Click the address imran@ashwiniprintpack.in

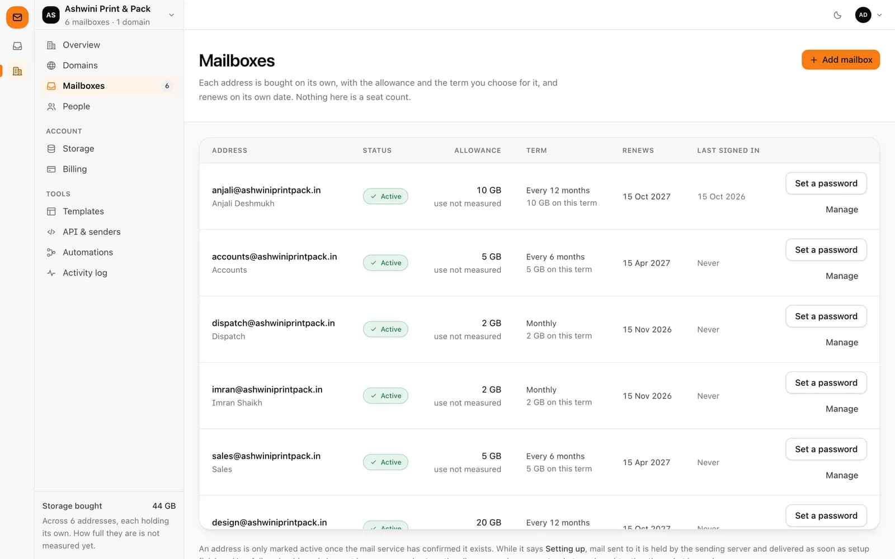pyautogui.click(x=267, y=390)
